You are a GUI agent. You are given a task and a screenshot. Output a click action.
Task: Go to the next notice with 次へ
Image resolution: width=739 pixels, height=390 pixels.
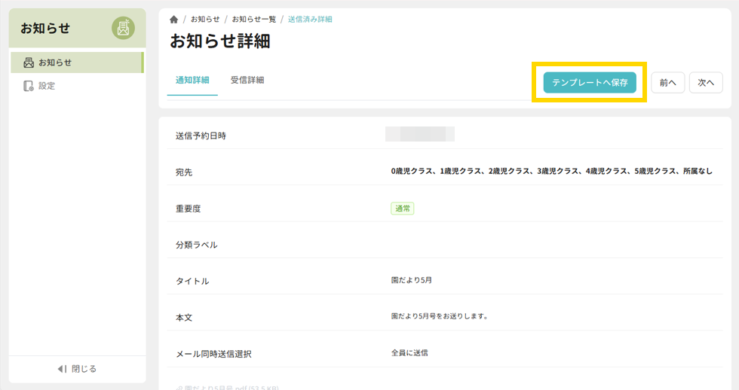click(705, 83)
